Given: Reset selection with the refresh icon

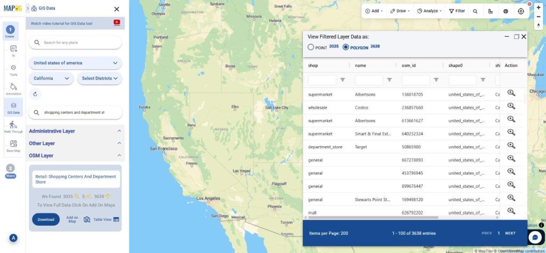Looking at the screenshot, I should (35, 94).
